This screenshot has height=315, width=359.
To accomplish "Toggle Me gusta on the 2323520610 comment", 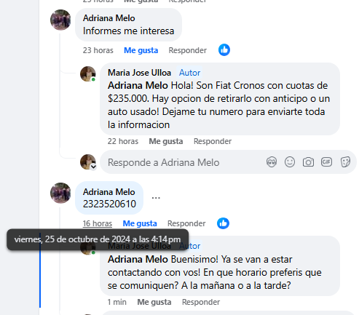I will (x=140, y=223).
